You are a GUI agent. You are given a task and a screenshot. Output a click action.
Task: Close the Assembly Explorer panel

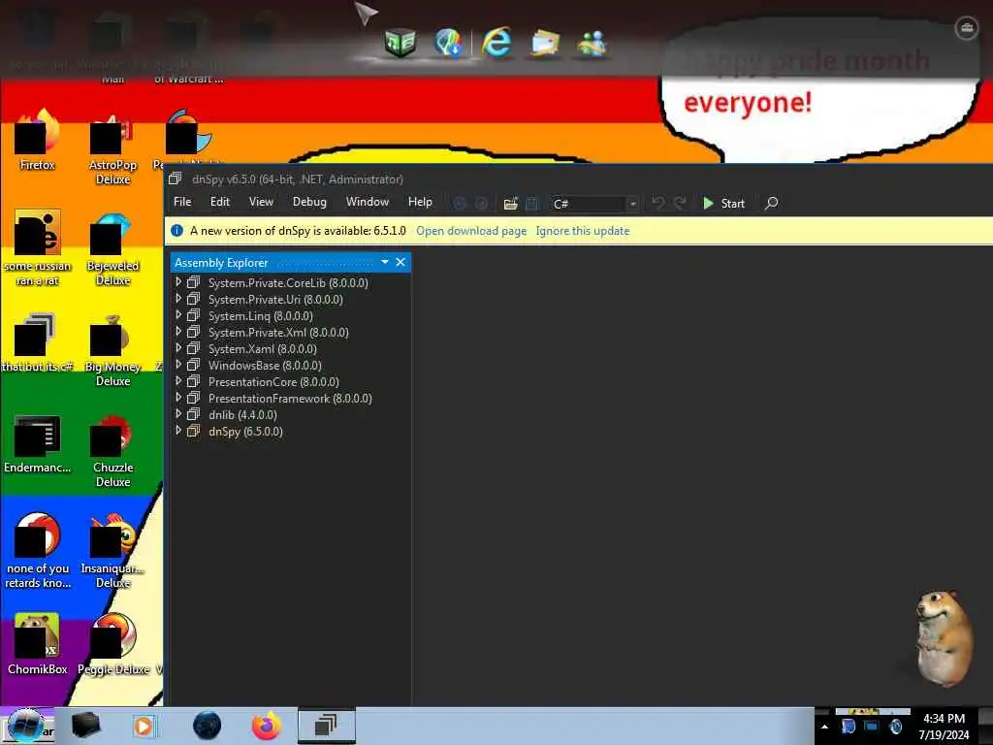[400, 262]
